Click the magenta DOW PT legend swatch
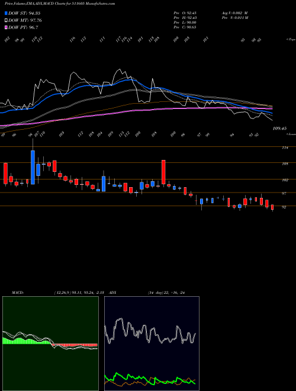Image resolution: width=296 pixels, height=391 pixels. click(x=6, y=27)
